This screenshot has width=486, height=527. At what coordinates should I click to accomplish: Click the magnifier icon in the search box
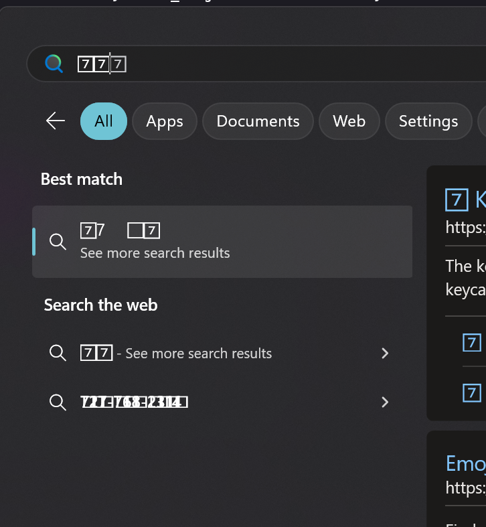tap(54, 64)
